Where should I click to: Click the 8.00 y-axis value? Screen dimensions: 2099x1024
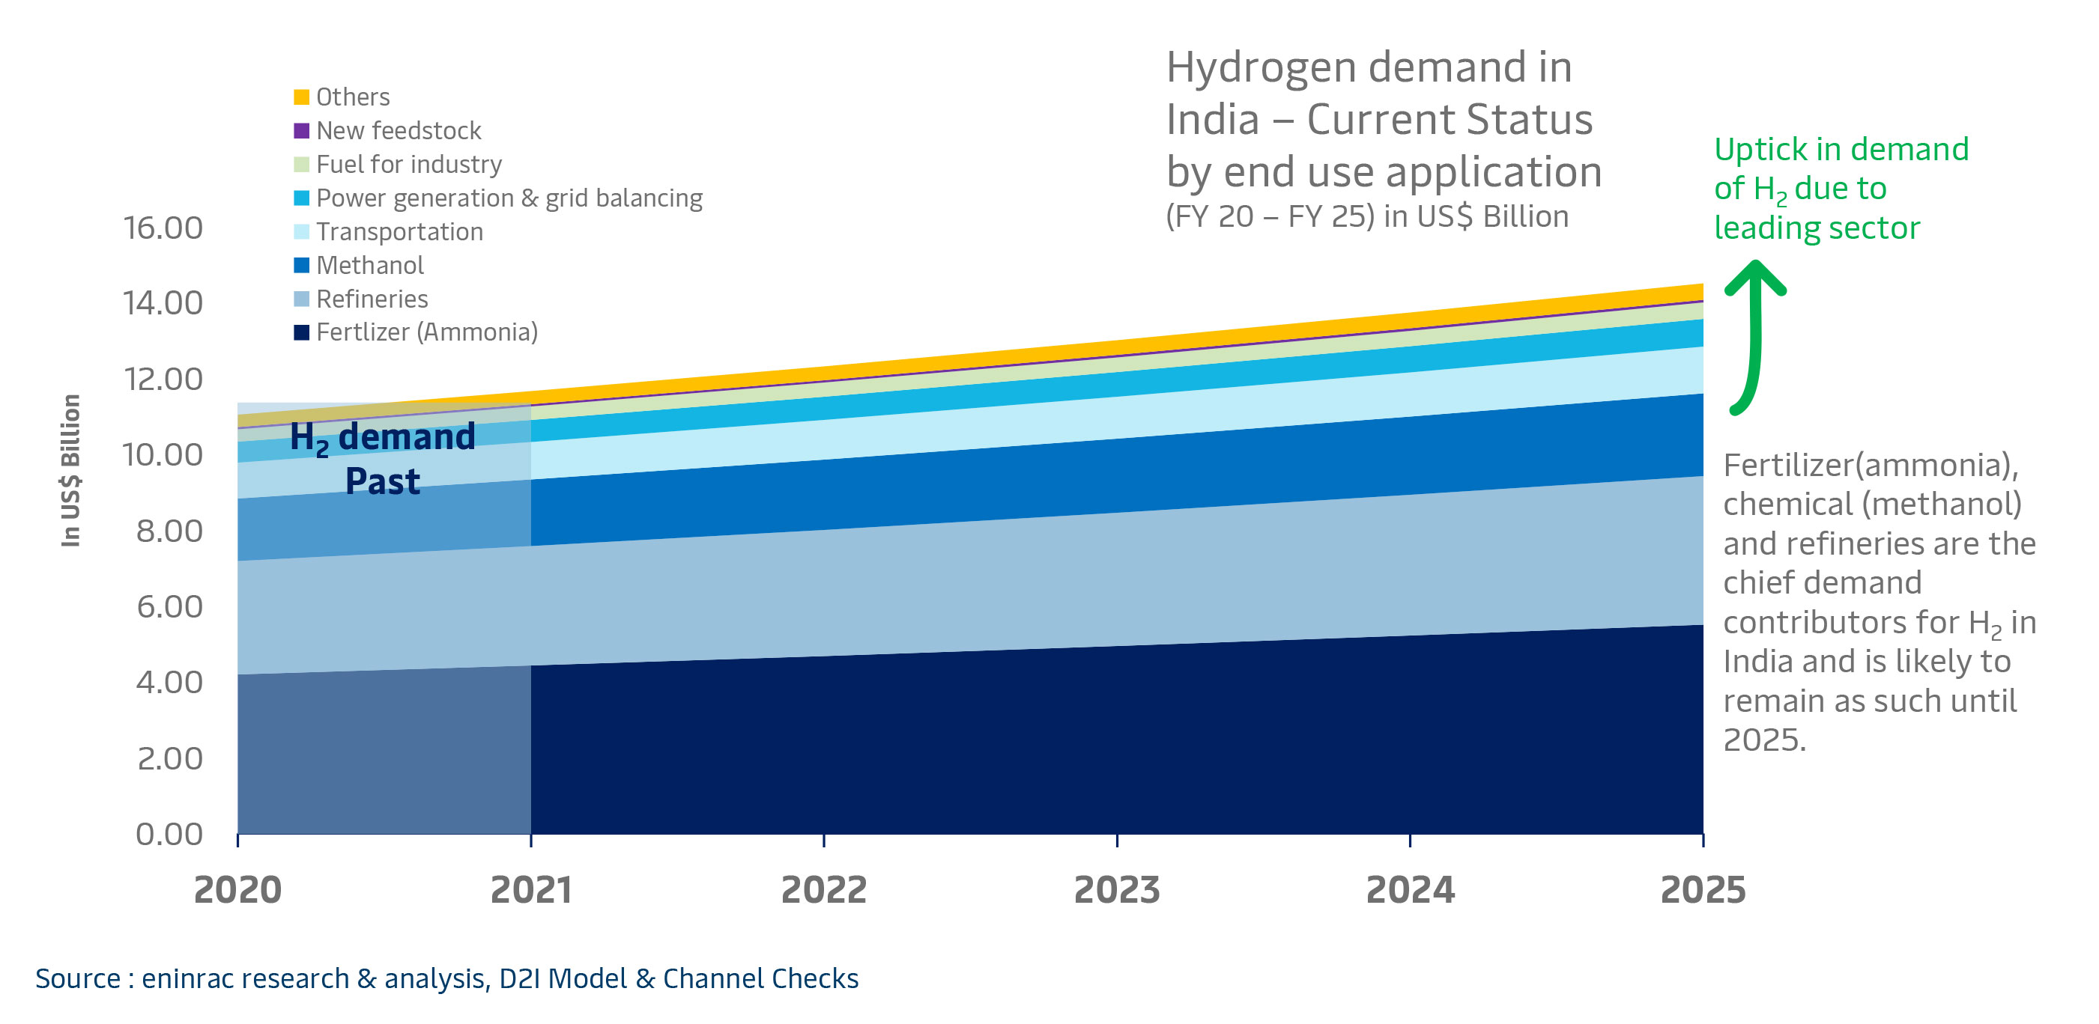point(169,531)
